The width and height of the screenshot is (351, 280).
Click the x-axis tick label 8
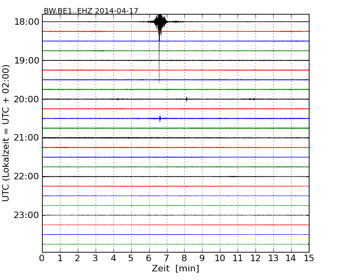184,258
